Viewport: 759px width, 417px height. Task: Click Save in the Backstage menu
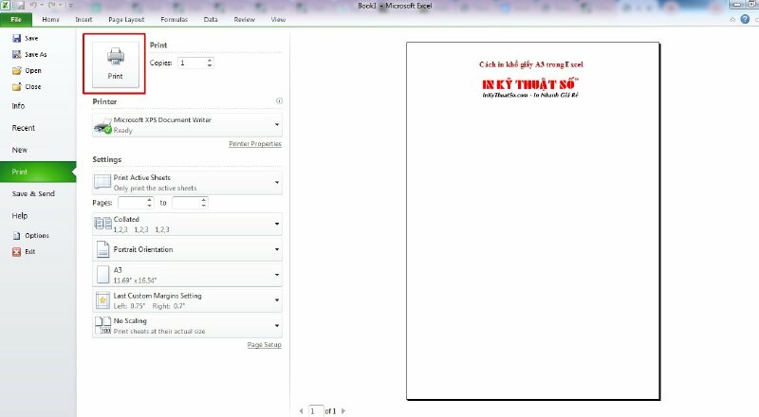[26, 38]
